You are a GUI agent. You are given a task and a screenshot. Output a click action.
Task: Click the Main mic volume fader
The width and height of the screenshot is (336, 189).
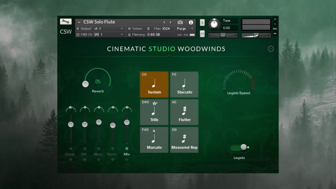[99, 122]
